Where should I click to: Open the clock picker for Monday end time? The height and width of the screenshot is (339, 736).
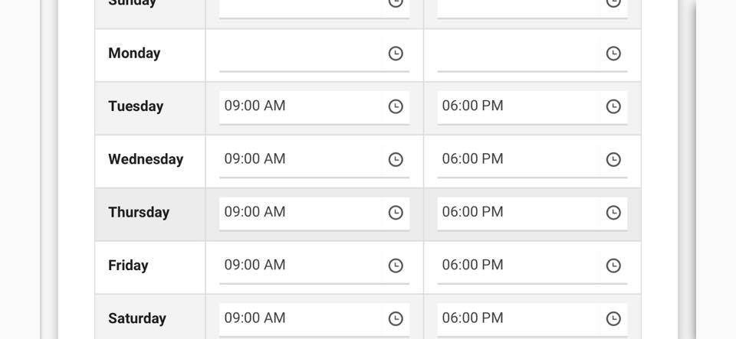click(613, 54)
